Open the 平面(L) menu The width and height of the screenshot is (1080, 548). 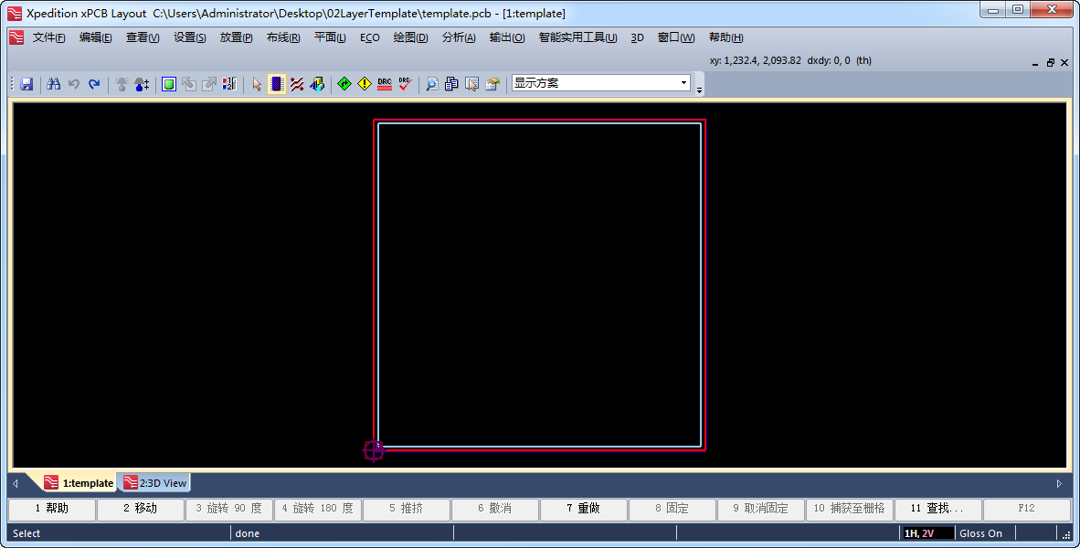[330, 37]
